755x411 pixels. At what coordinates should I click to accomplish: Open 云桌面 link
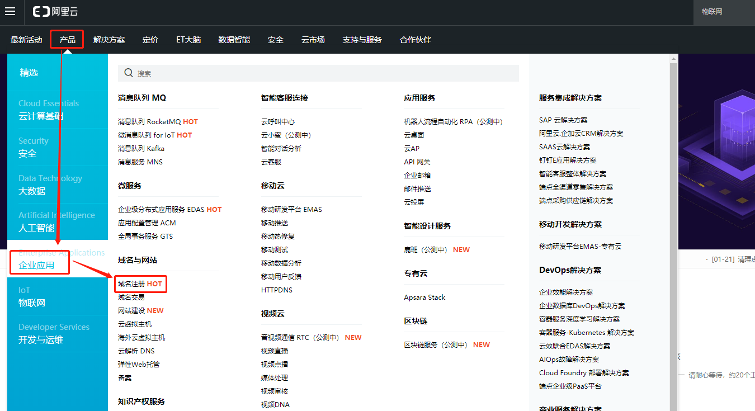point(414,135)
